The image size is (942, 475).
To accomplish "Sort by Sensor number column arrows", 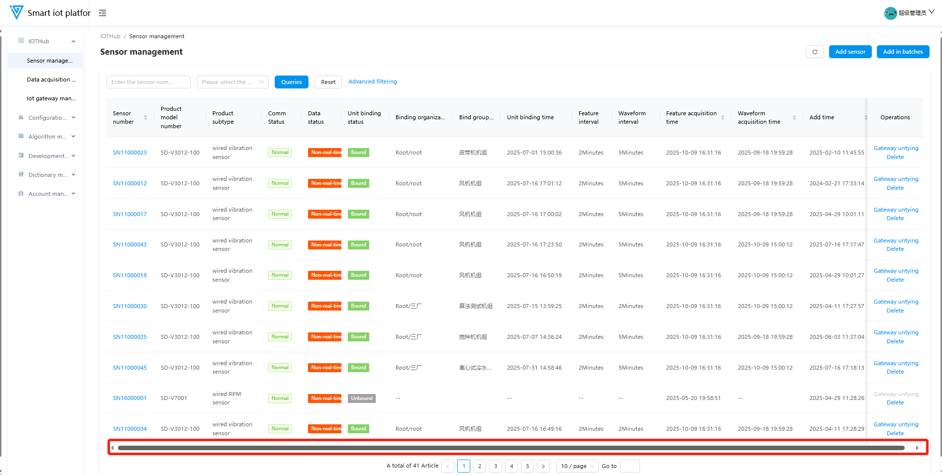I will tap(145, 118).
